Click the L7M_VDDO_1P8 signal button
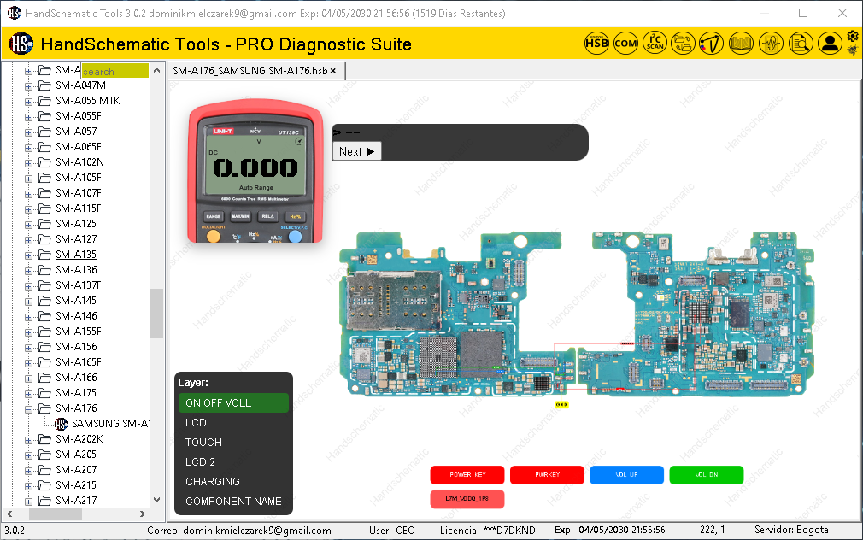Screen dimensions: 863x540 (x=467, y=499)
